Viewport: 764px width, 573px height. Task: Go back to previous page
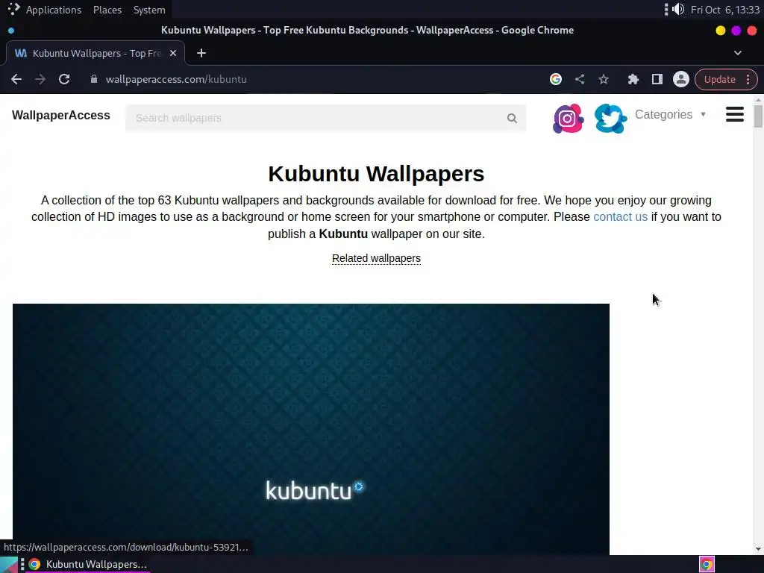16,79
